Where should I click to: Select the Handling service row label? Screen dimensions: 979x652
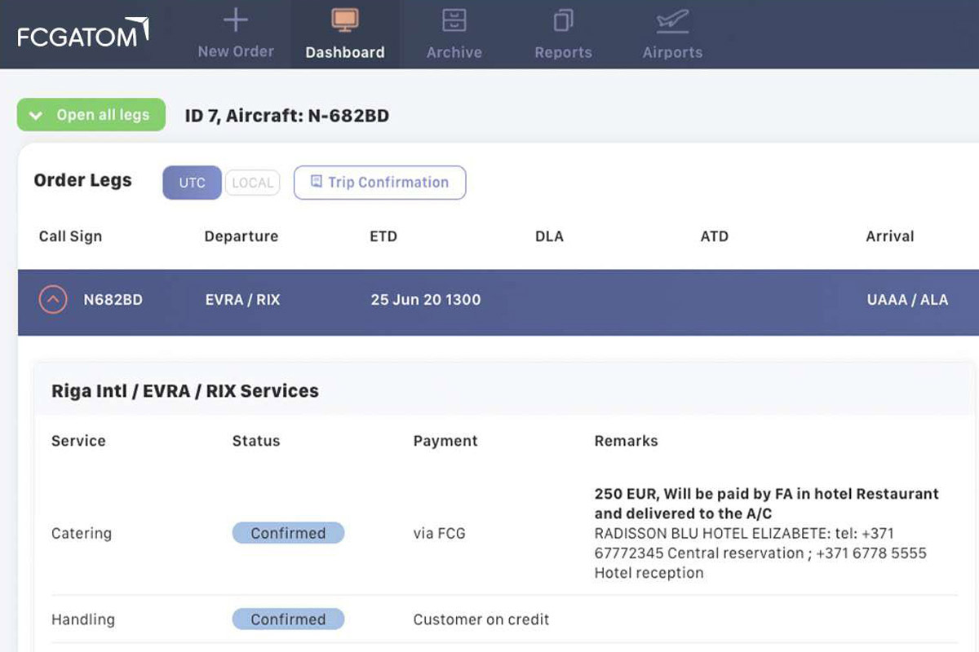coord(83,620)
